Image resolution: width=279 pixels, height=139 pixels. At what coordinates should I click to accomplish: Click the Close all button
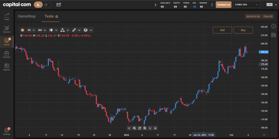(268, 16)
